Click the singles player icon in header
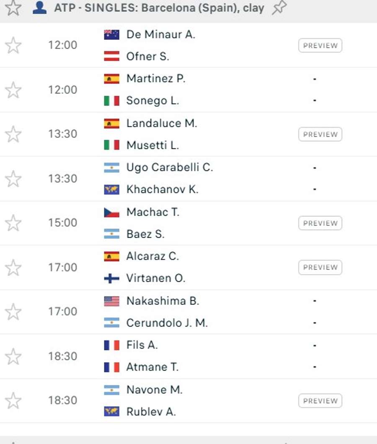 [x=39, y=8]
